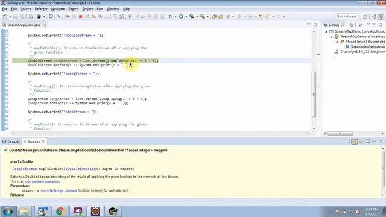386x217 pixels.
Task: Collapse the StreamMapDemo Java Application node
Action: click(x=326, y=31)
